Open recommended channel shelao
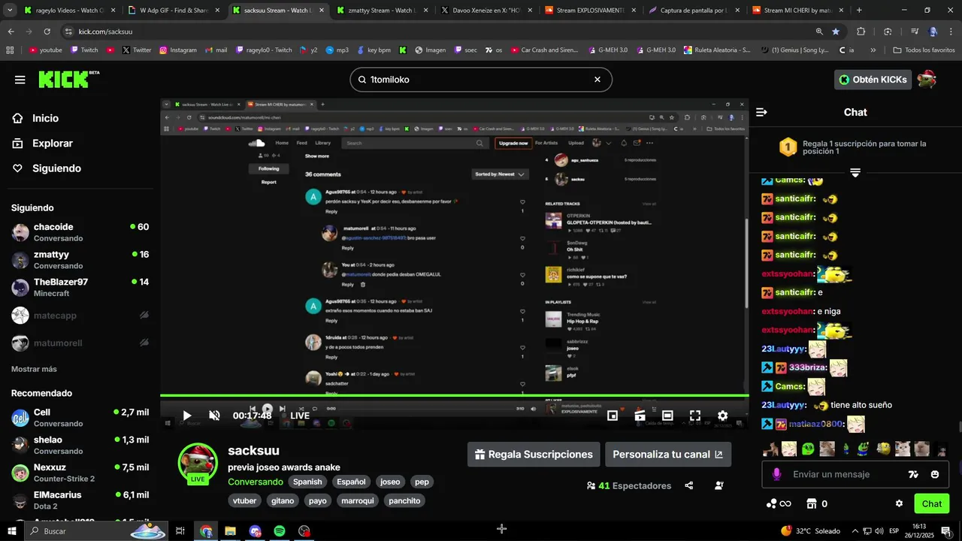 (80, 445)
